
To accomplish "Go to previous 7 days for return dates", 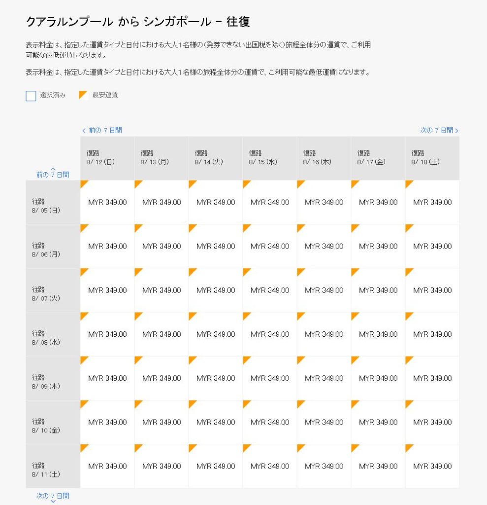I will (102, 130).
